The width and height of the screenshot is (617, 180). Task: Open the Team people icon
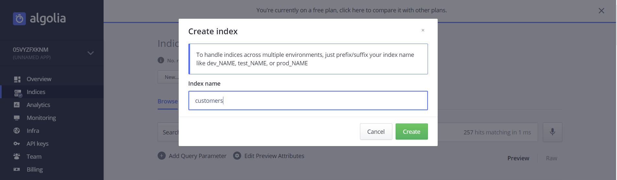click(17, 156)
